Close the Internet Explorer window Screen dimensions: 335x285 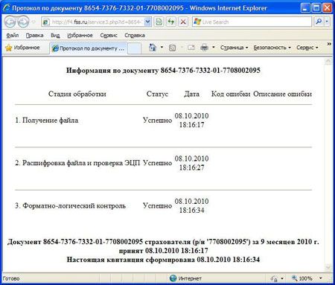pyautogui.click(x=327, y=8)
